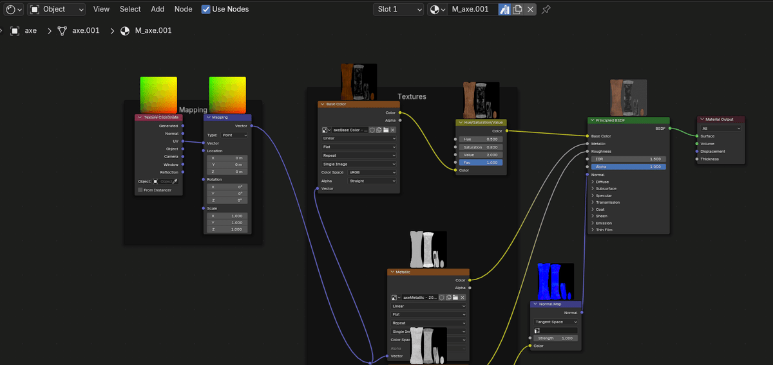Click the Fac 1.000 slider
Screen dimensions: 773x365
(481, 163)
